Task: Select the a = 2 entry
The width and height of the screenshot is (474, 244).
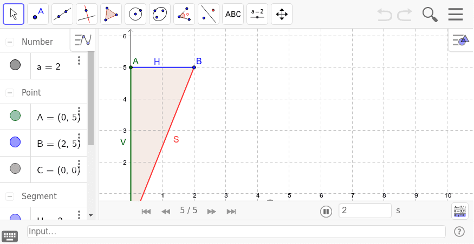Action: [49, 67]
